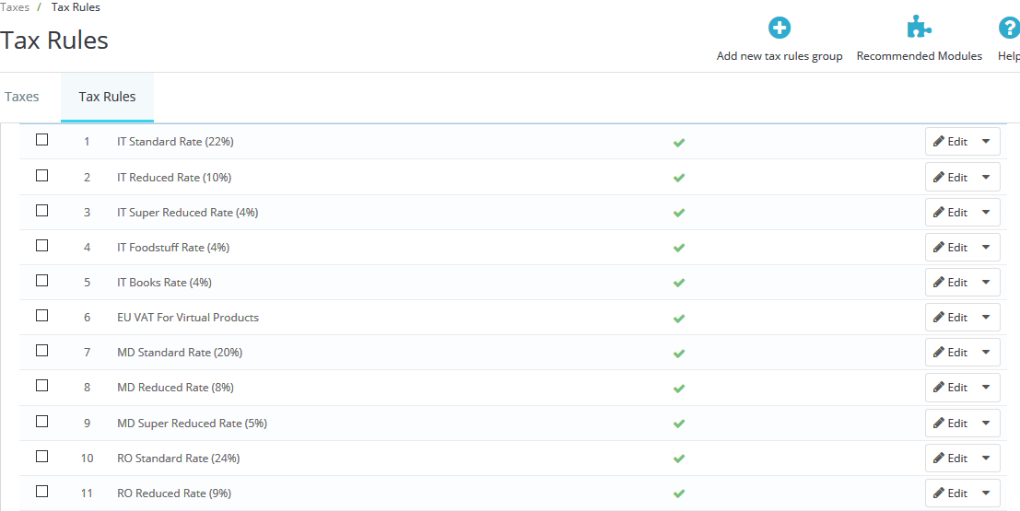Click the 'RO Reduced Rate (9%)' name text

[174, 494]
